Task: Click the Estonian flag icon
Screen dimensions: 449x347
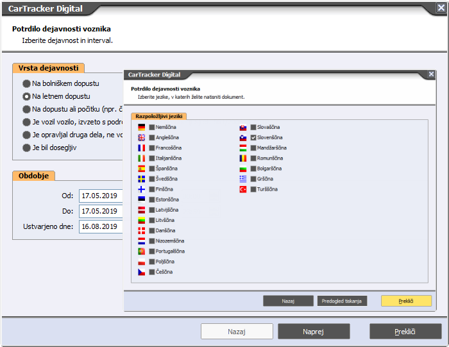Action: tap(142, 199)
